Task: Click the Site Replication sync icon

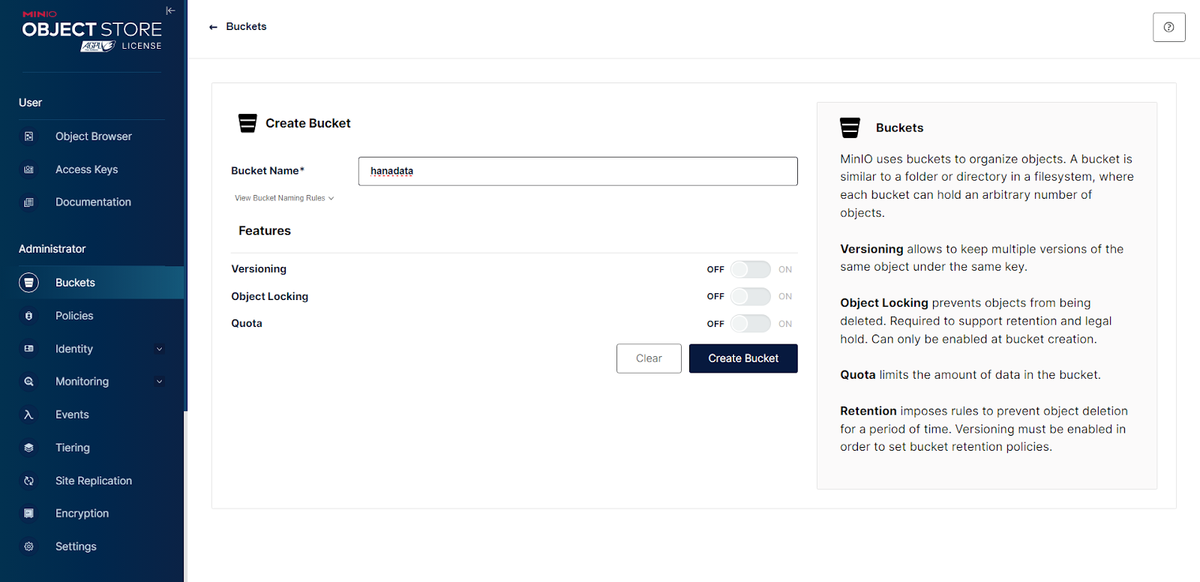Action: tap(28, 481)
